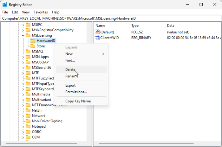Click the MSMQ folder icon

click(28, 52)
